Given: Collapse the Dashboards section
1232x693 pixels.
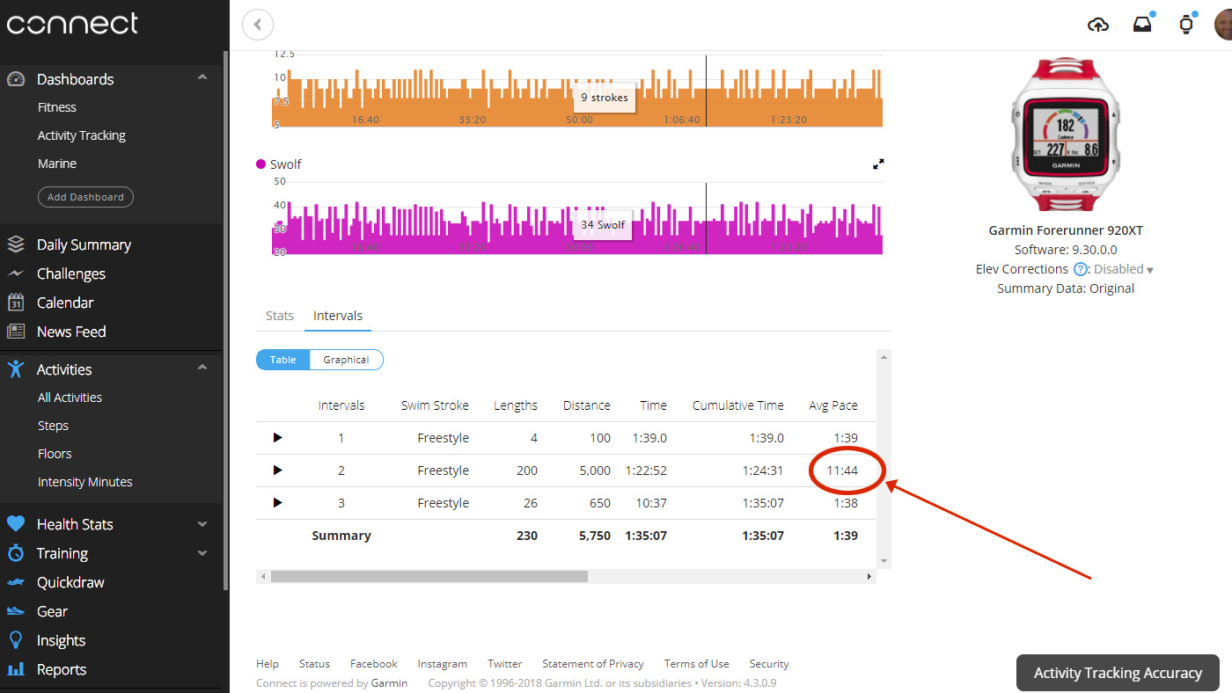Looking at the screenshot, I should 202,78.
